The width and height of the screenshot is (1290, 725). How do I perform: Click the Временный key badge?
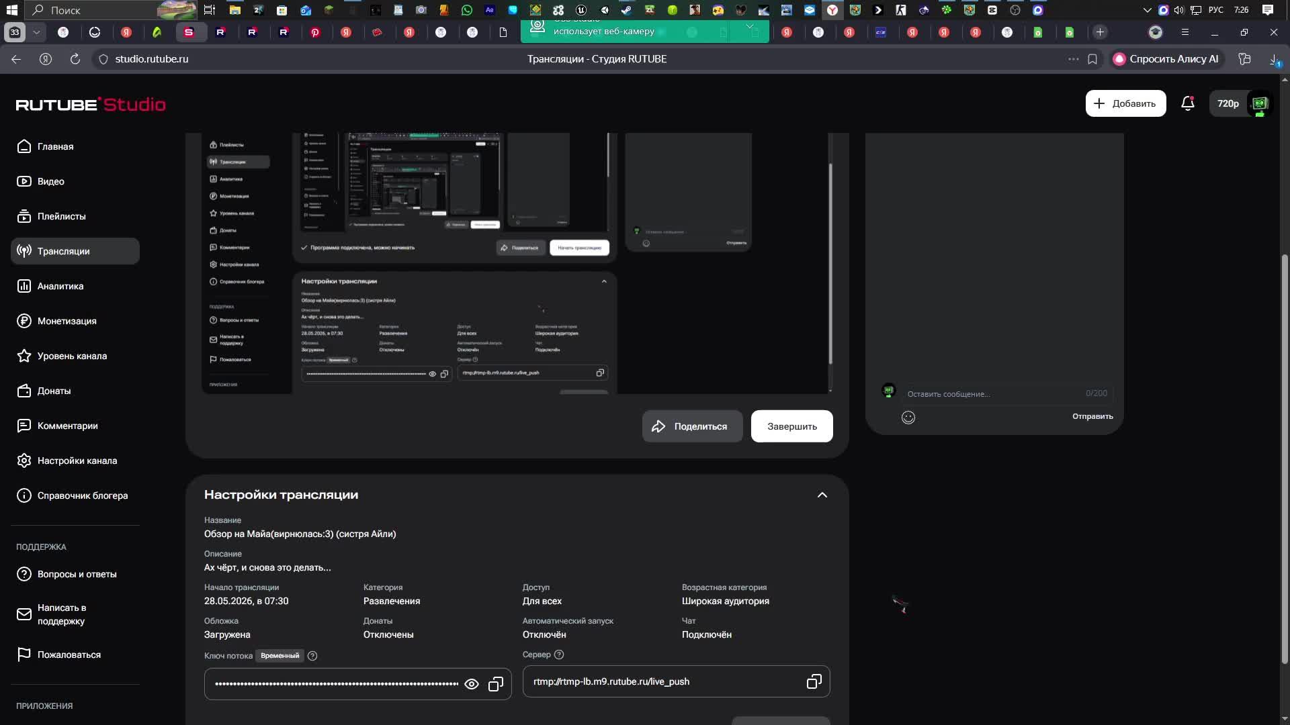pyautogui.click(x=279, y=656)
